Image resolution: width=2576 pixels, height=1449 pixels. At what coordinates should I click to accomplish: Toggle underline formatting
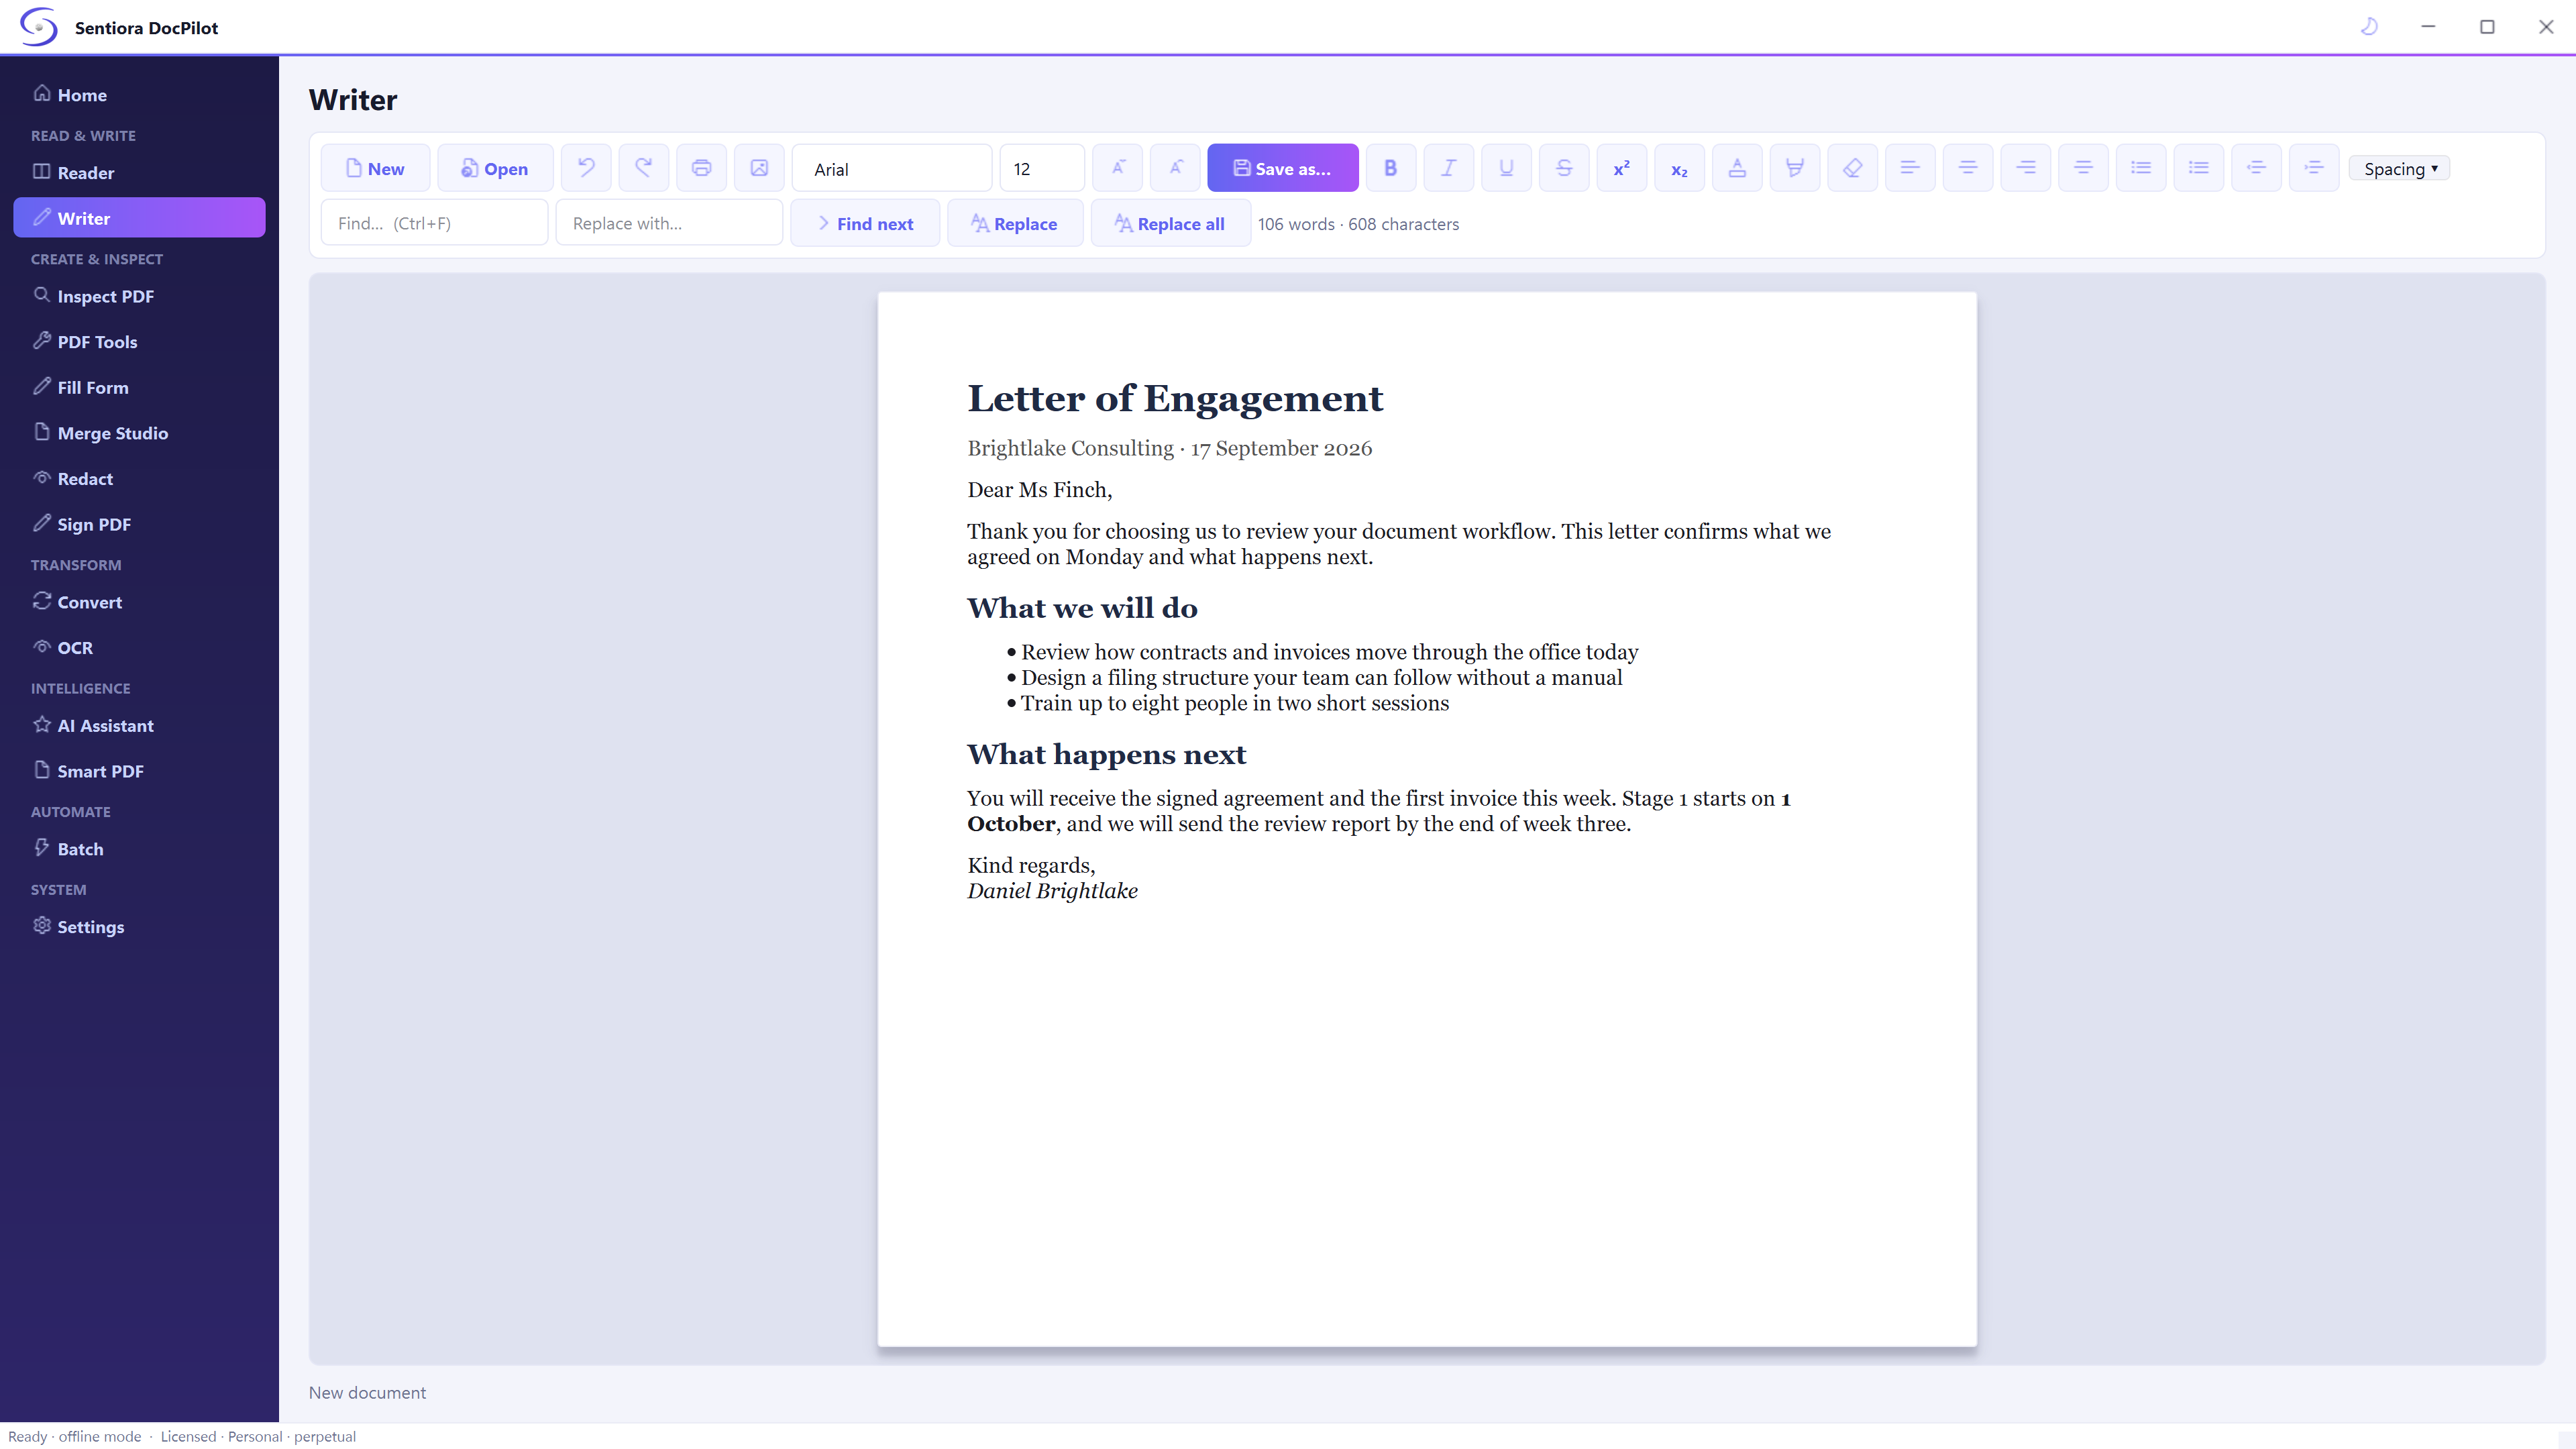(1506, 168)
